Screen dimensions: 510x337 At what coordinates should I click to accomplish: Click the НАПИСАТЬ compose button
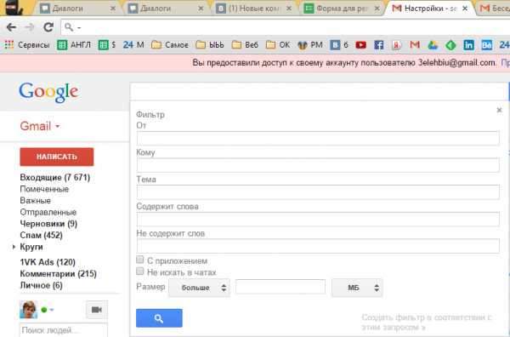point(57,157)
